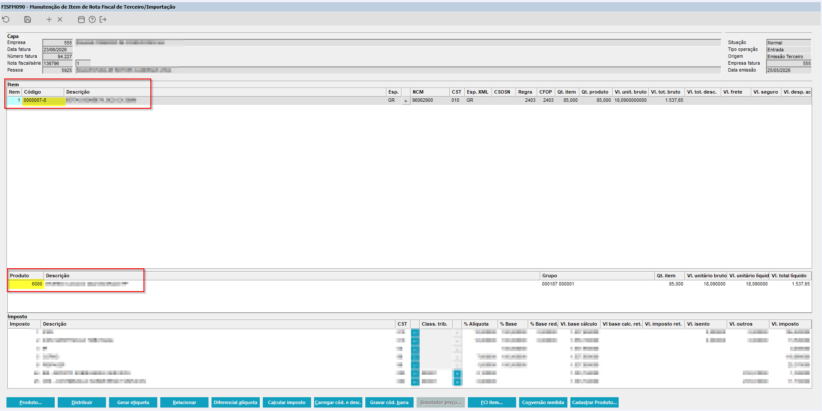Click the Grupo column header
This screenshot has height=411, width=822.
pos(597,276)
